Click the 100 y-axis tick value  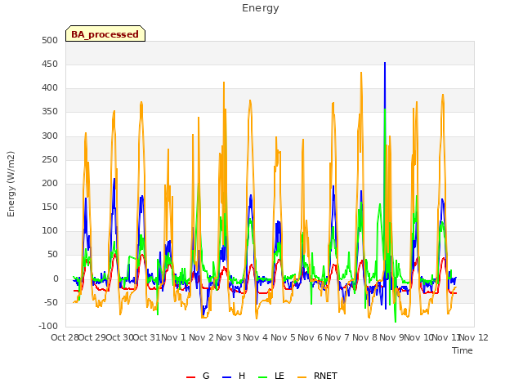[x=50, y=230]
